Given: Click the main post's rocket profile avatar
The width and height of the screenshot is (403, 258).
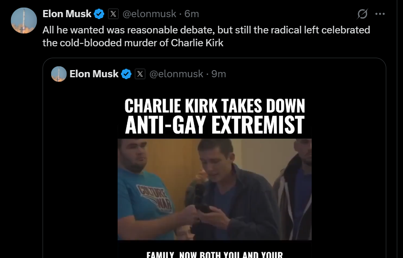Looking at the screenshot, I should (x=24, y=21).
